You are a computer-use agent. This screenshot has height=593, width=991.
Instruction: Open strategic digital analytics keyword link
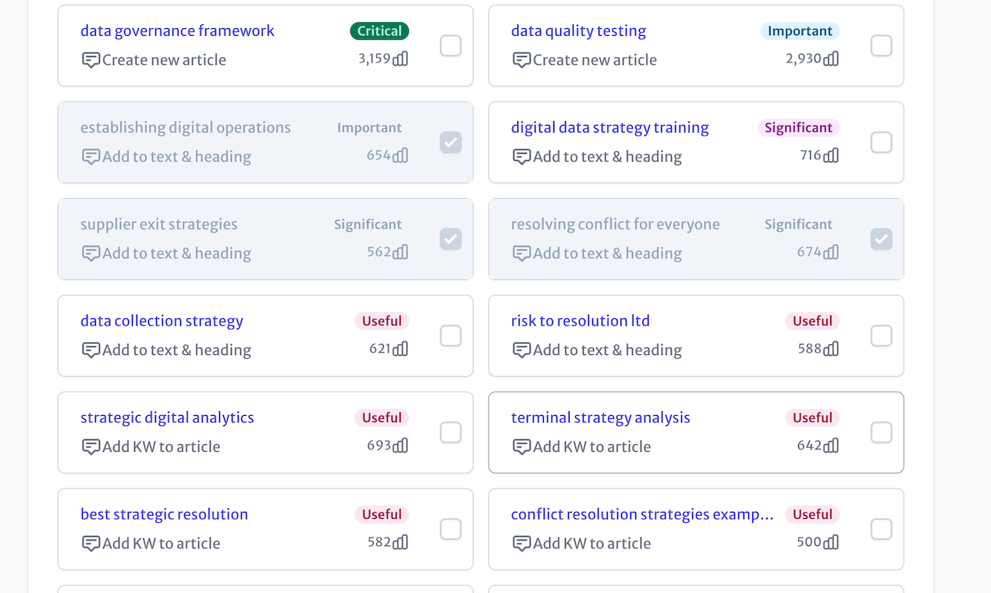pos(167,417)
